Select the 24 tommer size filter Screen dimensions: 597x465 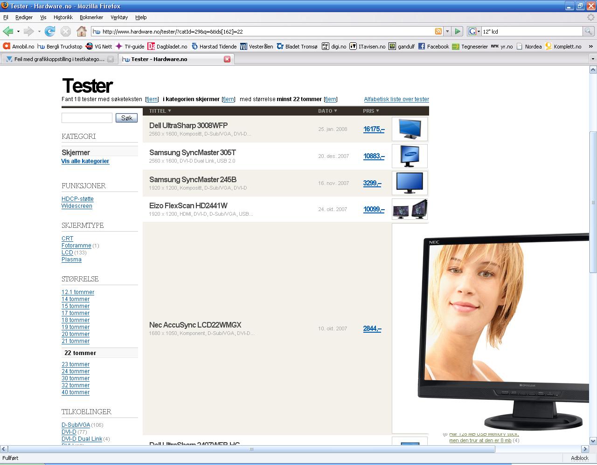pos(76,371)
